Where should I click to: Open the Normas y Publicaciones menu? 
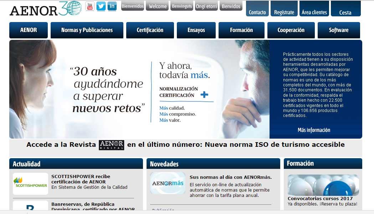tap(87, 30)
